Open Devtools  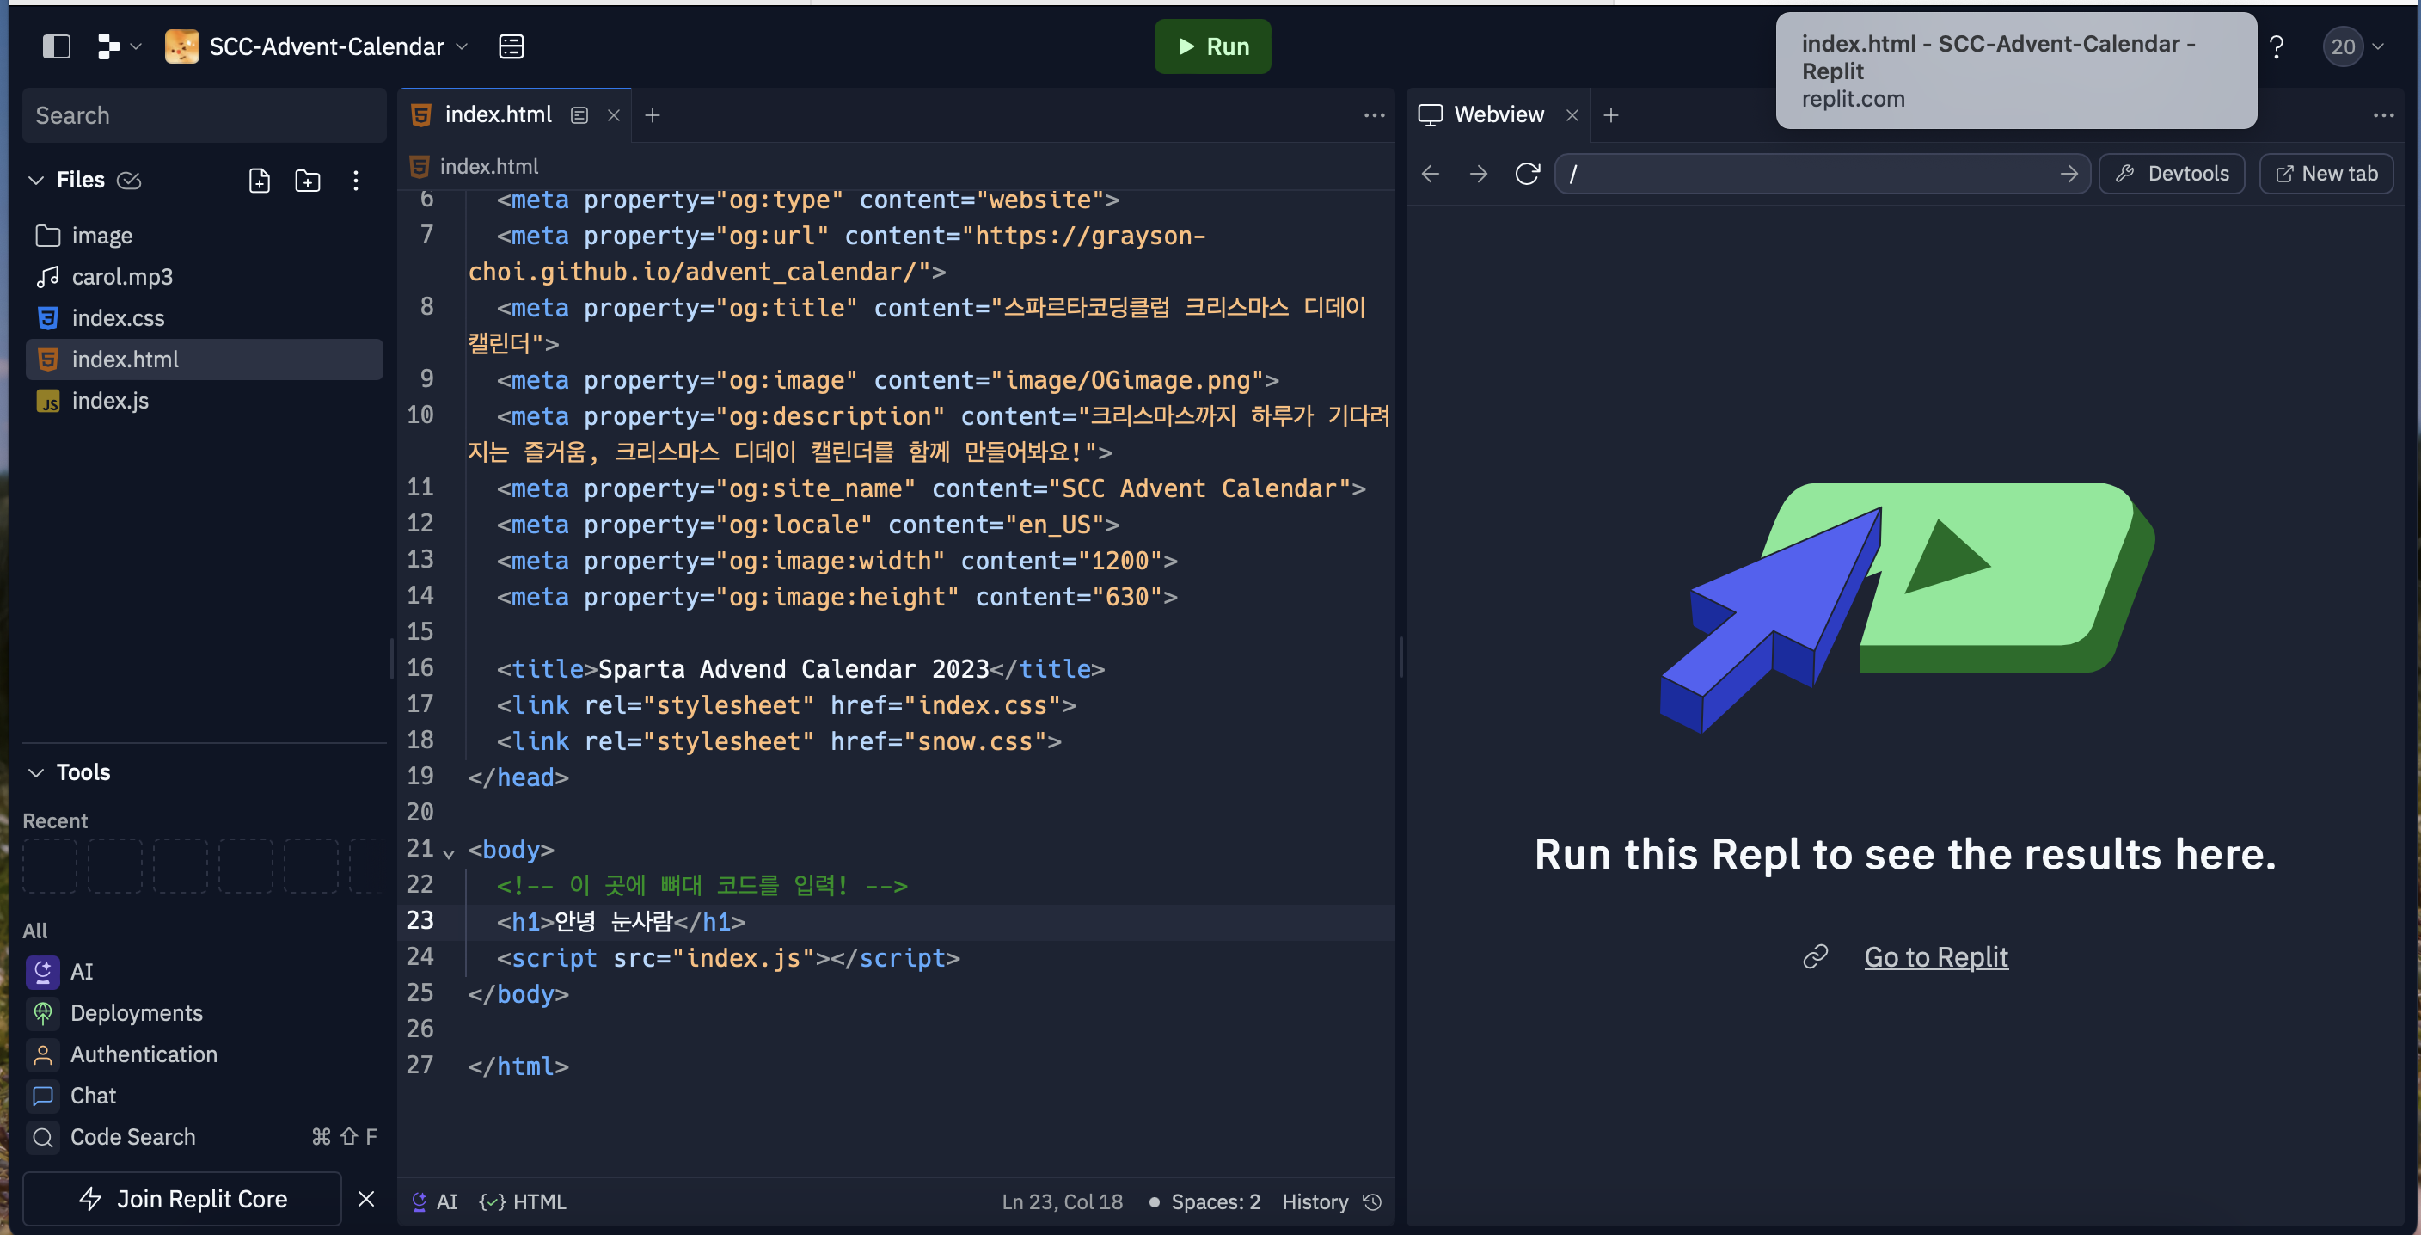2172,173
